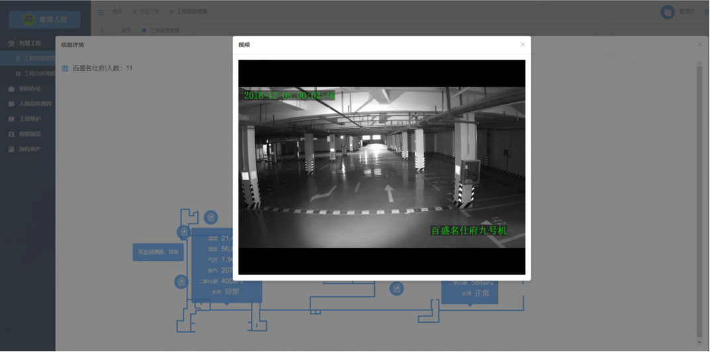The width and height of the screenshot is (710, 352).
Task: Click the 协同办公 briefcase icon in sidebar
Action: pyautogui.click(x=11, y=88)
